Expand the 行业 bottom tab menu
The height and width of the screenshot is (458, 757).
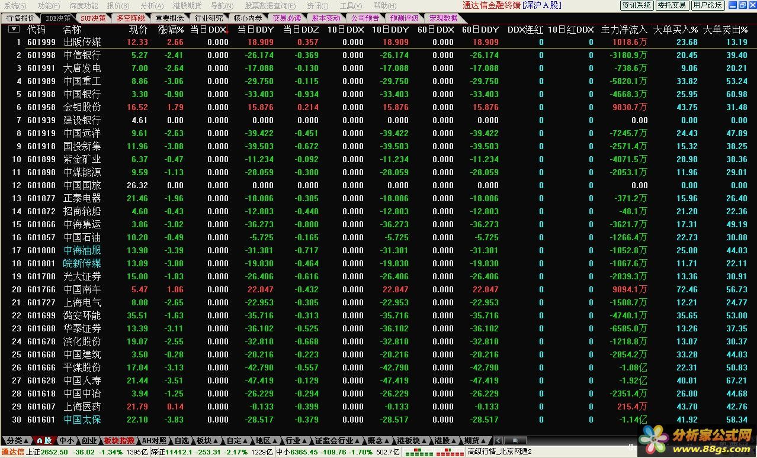[296, 441]
